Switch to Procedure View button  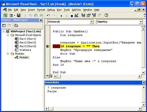click(x=47, y=76)
